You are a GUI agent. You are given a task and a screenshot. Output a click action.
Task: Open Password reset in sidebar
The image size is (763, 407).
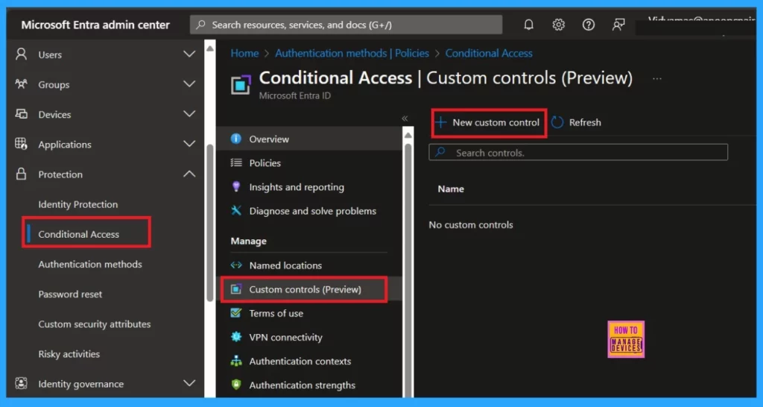pyautogui.click(x=70, y=294)
